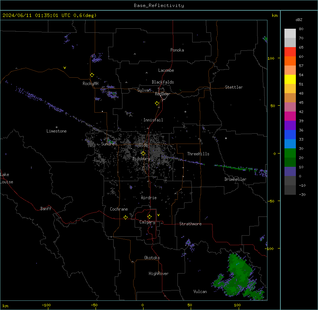Click the orange 57-60 dBZ legend swatch

290,61
